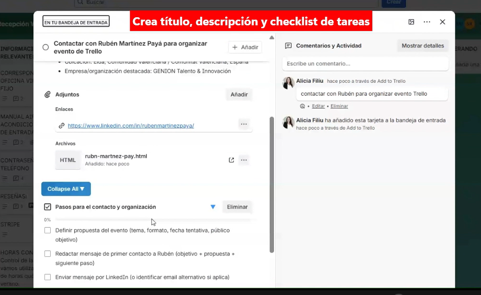The width and height of the screenshot is (481, 295).
Task: Open the card actions three-dot menu
Action: point(426,22)
